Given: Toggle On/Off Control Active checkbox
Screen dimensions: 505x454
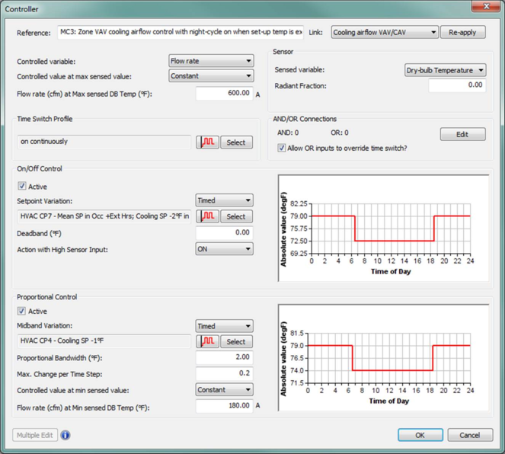Looking at the screenshot, I should pyautogui.click(x=21, y=186).
